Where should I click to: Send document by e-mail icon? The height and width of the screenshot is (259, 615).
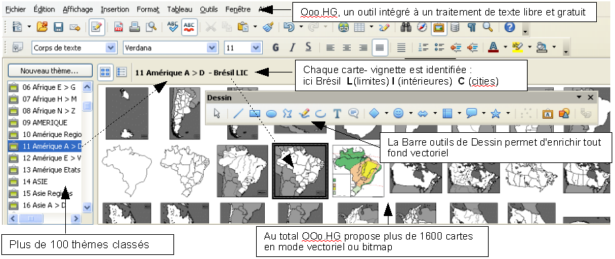coord(75,27)
